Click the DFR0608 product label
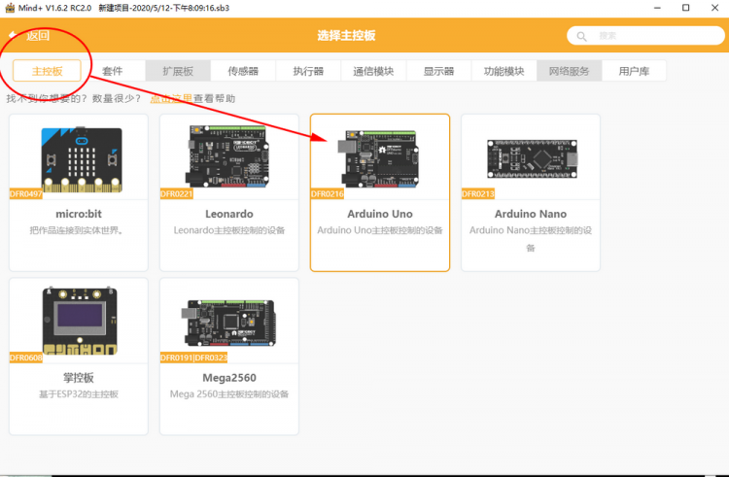This screenshot has height=477, width=729. tap(26, 358)
